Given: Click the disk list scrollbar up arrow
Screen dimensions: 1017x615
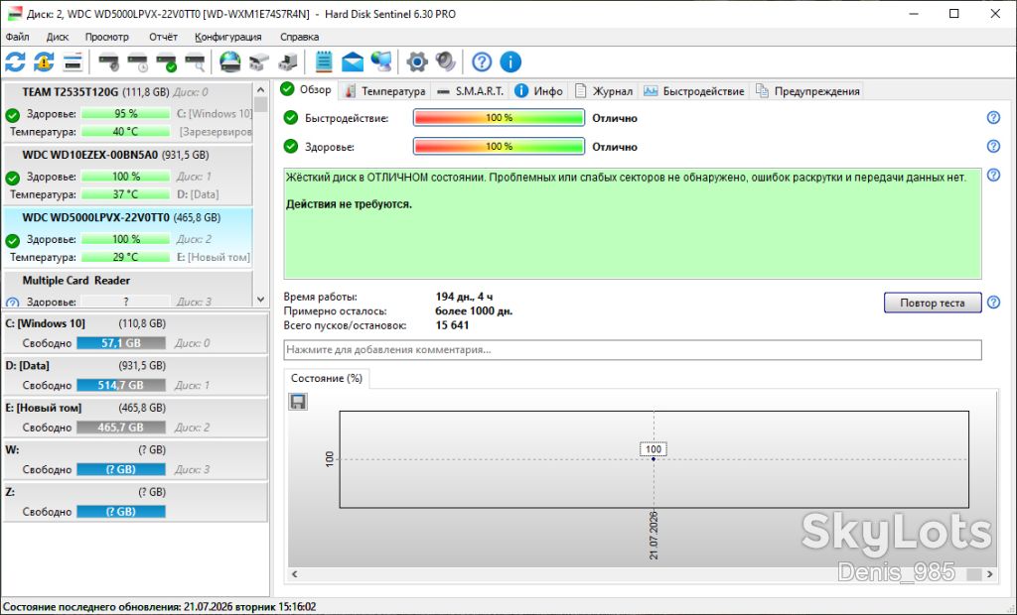Looking at the screenshot, I should [261, 90].
